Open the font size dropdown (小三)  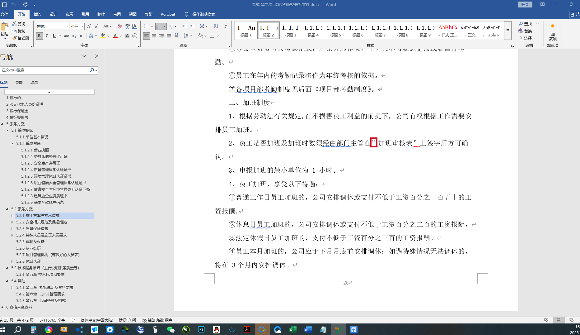[82, 26]
